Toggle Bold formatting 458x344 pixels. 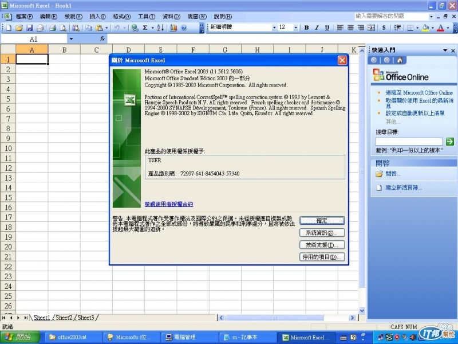click(306, 28)
